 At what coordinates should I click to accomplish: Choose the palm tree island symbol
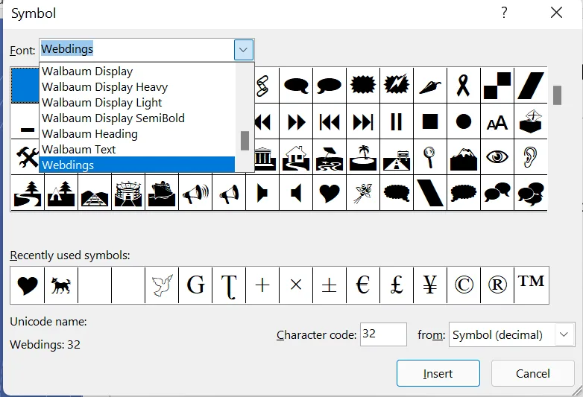click(363, 157)
